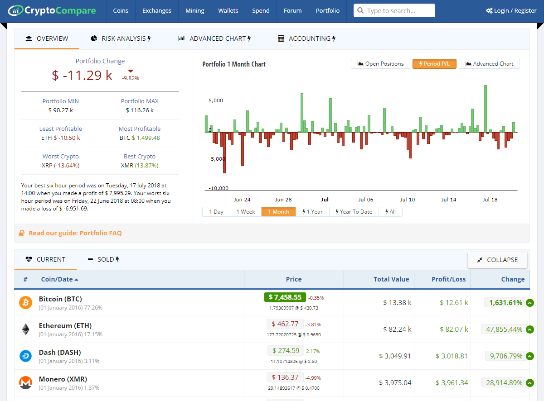Switch to the RISK ANALYSIS tab
The width and height of the screenshot is (544, 401).
(x=120, y=38)
